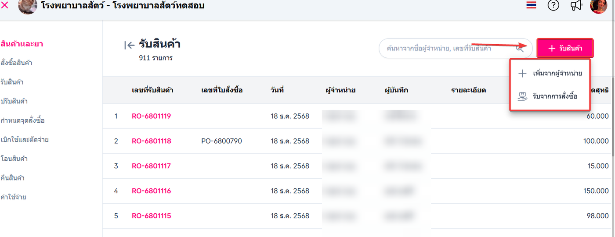This screenshot has height=237, width=615.
Task: Open help question mark icon
Action: 553,5
